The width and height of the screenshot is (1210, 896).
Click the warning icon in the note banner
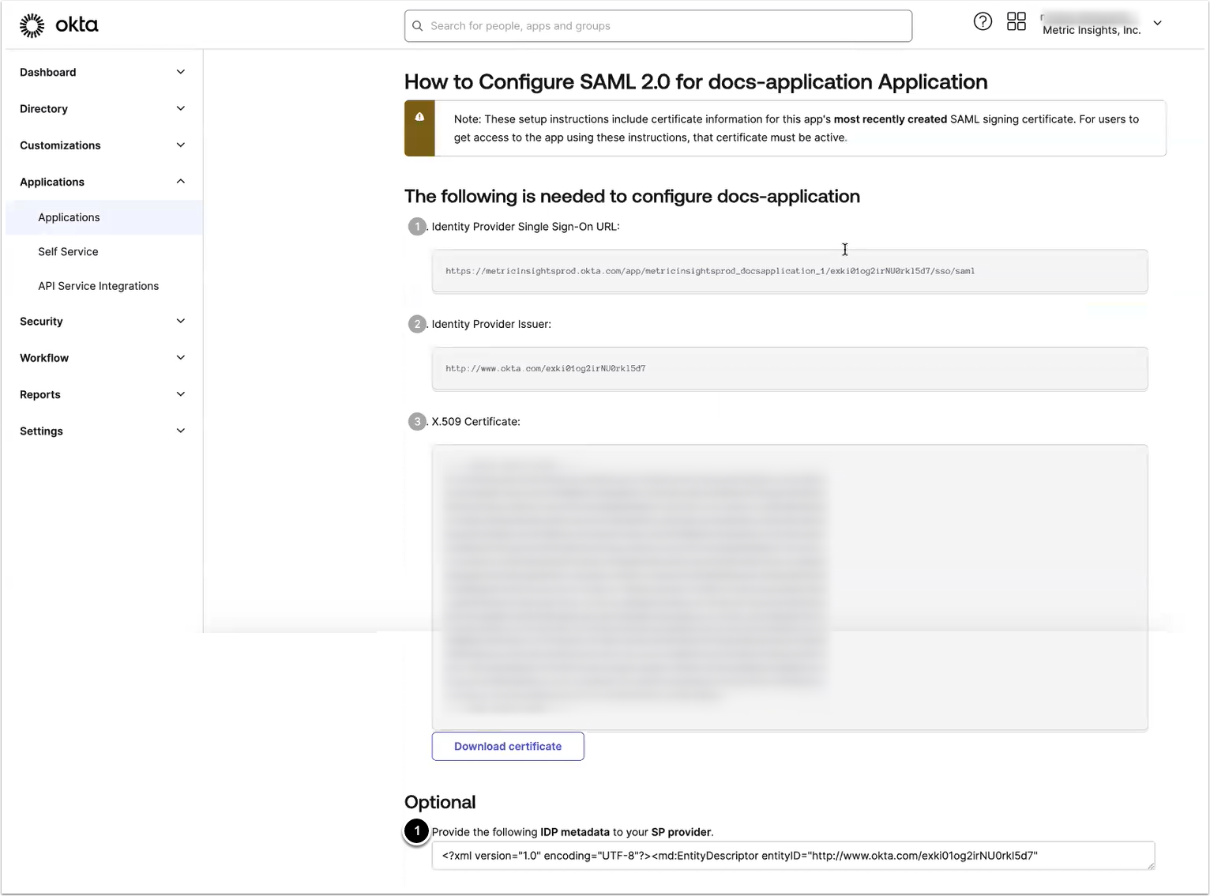coord(419,117)
